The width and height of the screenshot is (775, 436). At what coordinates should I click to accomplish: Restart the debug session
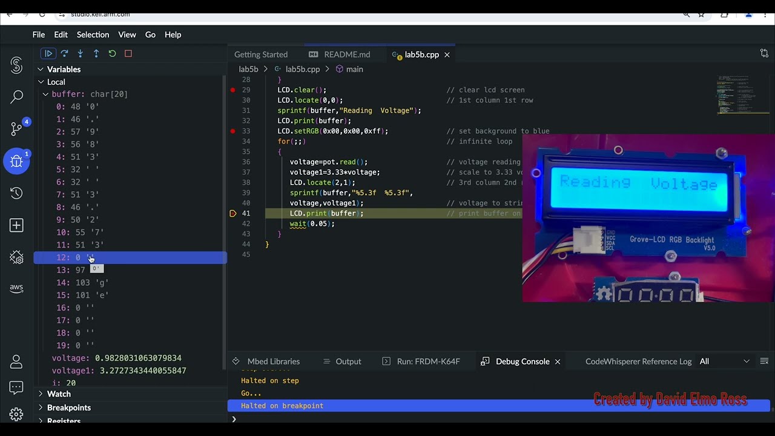[x=112, y=53]
